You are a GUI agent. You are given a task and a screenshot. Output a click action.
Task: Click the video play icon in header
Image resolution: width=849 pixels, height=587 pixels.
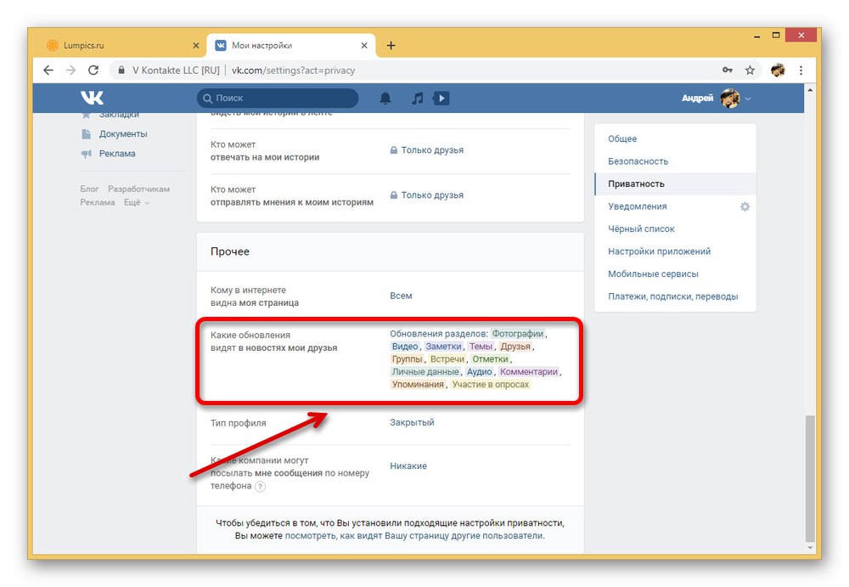tap(441, 98)
